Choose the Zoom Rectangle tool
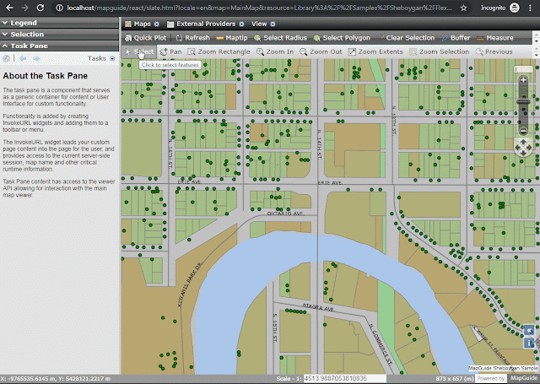This screenshot has height=384, width=540. pyautogui.click(x=219, y=51)
